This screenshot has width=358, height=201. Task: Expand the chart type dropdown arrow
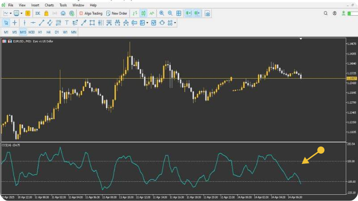tap(10, 13)
